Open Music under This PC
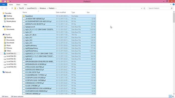 [8, 45]
